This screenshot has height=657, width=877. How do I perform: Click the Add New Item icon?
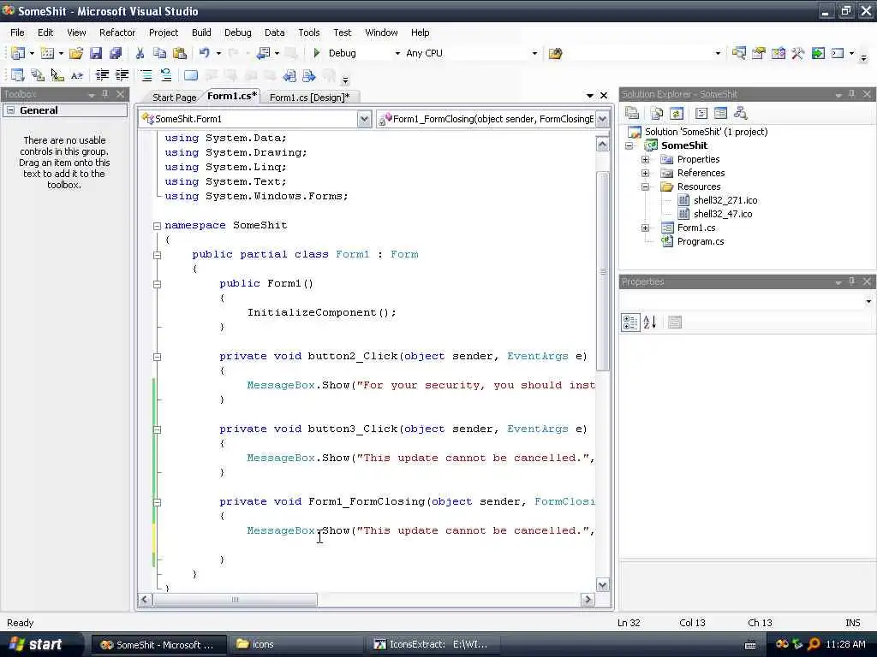click(x=48, y=53)
